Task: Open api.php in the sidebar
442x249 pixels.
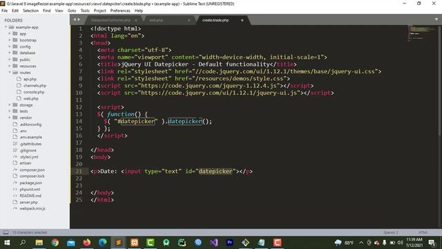Action: coord(30,79)
